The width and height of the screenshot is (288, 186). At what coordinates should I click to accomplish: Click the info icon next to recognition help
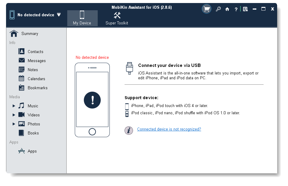pyautogui.click(x=129, y=130)
